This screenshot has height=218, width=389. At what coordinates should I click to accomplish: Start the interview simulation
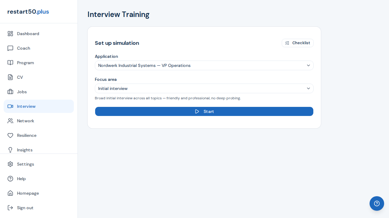click(x=204, y=111)
